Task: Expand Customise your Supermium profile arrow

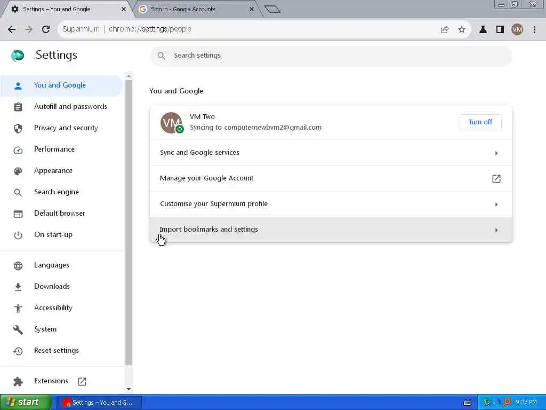Action: [496, 204]
